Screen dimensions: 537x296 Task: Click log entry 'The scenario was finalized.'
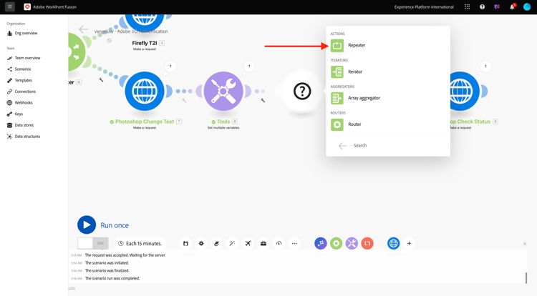coord(107,271)
